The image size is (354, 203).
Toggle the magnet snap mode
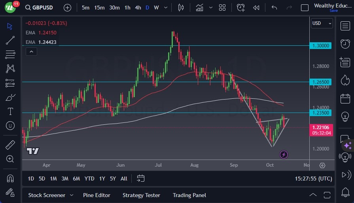click(11, 178)
